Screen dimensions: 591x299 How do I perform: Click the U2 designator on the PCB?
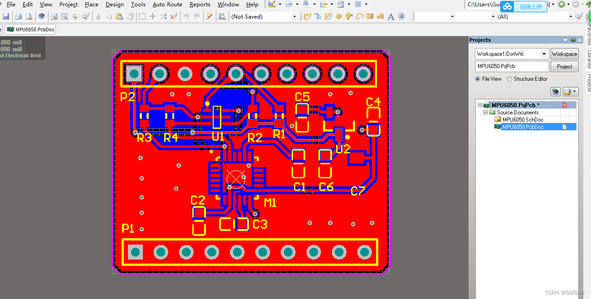click(x=343, y=149)
